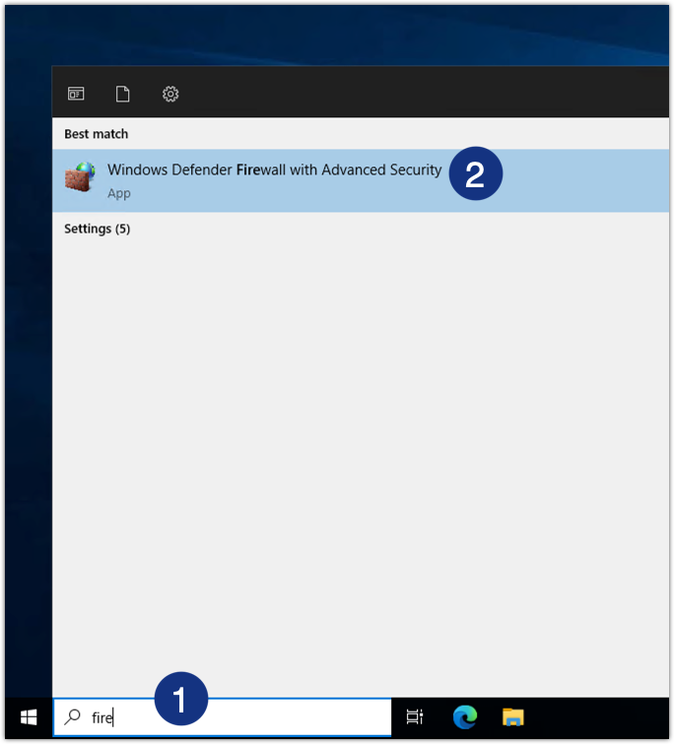
Task: Open the Windows Start menu button
Action: click(x=29, y=716)
